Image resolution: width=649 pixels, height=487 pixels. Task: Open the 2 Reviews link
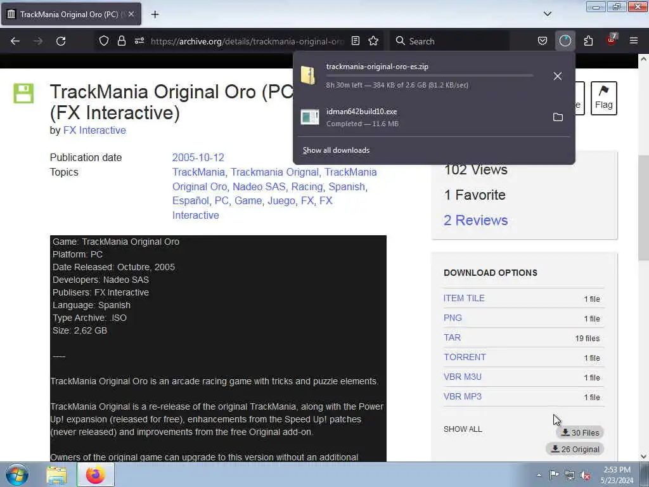(x=475, y=220)
